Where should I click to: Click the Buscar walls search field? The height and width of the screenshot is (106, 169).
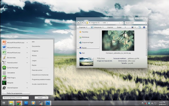(135, 23)
